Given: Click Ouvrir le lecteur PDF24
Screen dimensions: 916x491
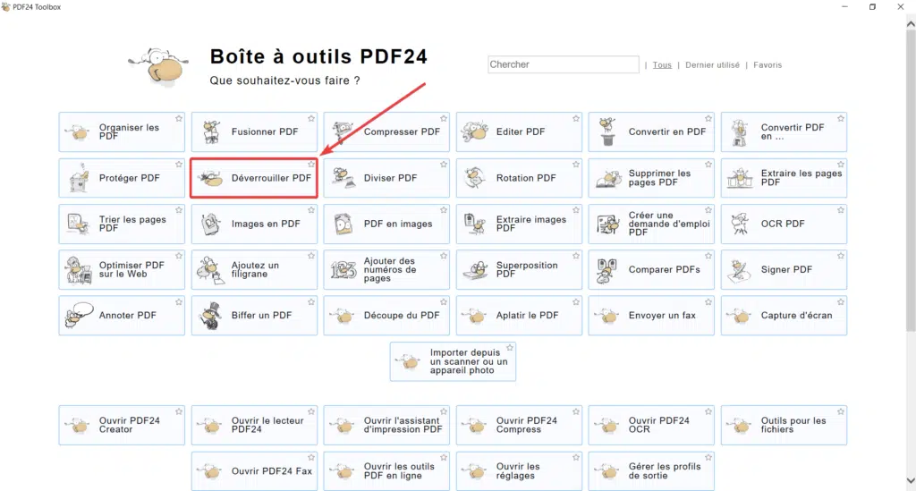Looking at the screenshot, I should [254, 425].
